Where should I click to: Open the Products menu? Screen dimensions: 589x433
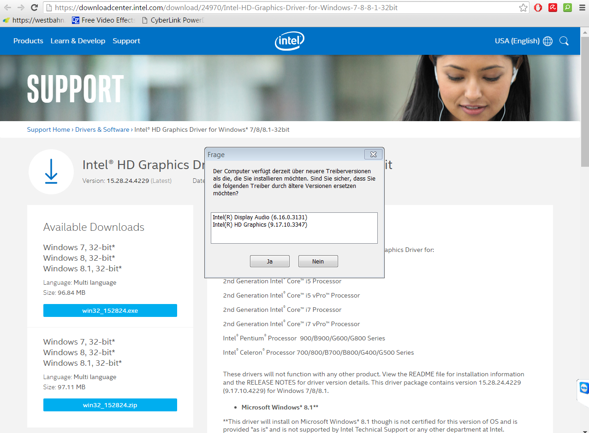pyautogui.click(x=28, y=41)
